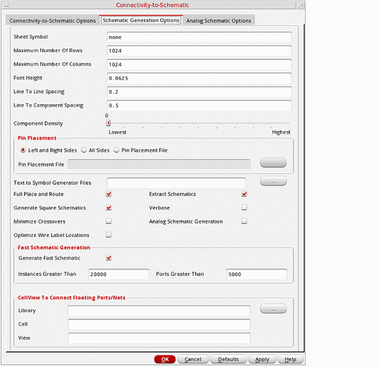
Task: Uncheck Generate Fast Schematic
Action: [109, 258]
